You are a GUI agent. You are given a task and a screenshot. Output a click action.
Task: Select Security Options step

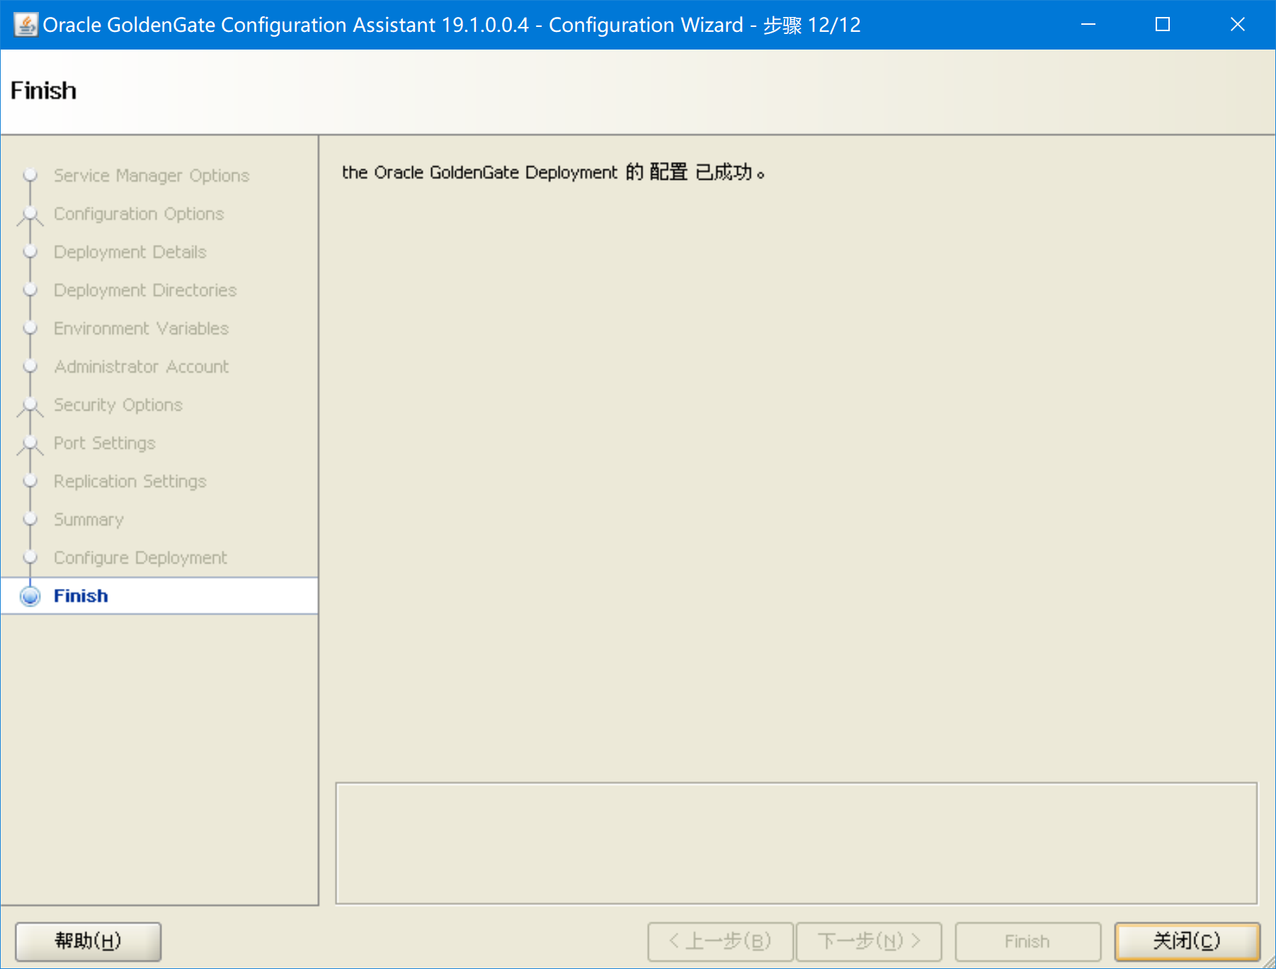pyautogui.click(x=118, y=405)
